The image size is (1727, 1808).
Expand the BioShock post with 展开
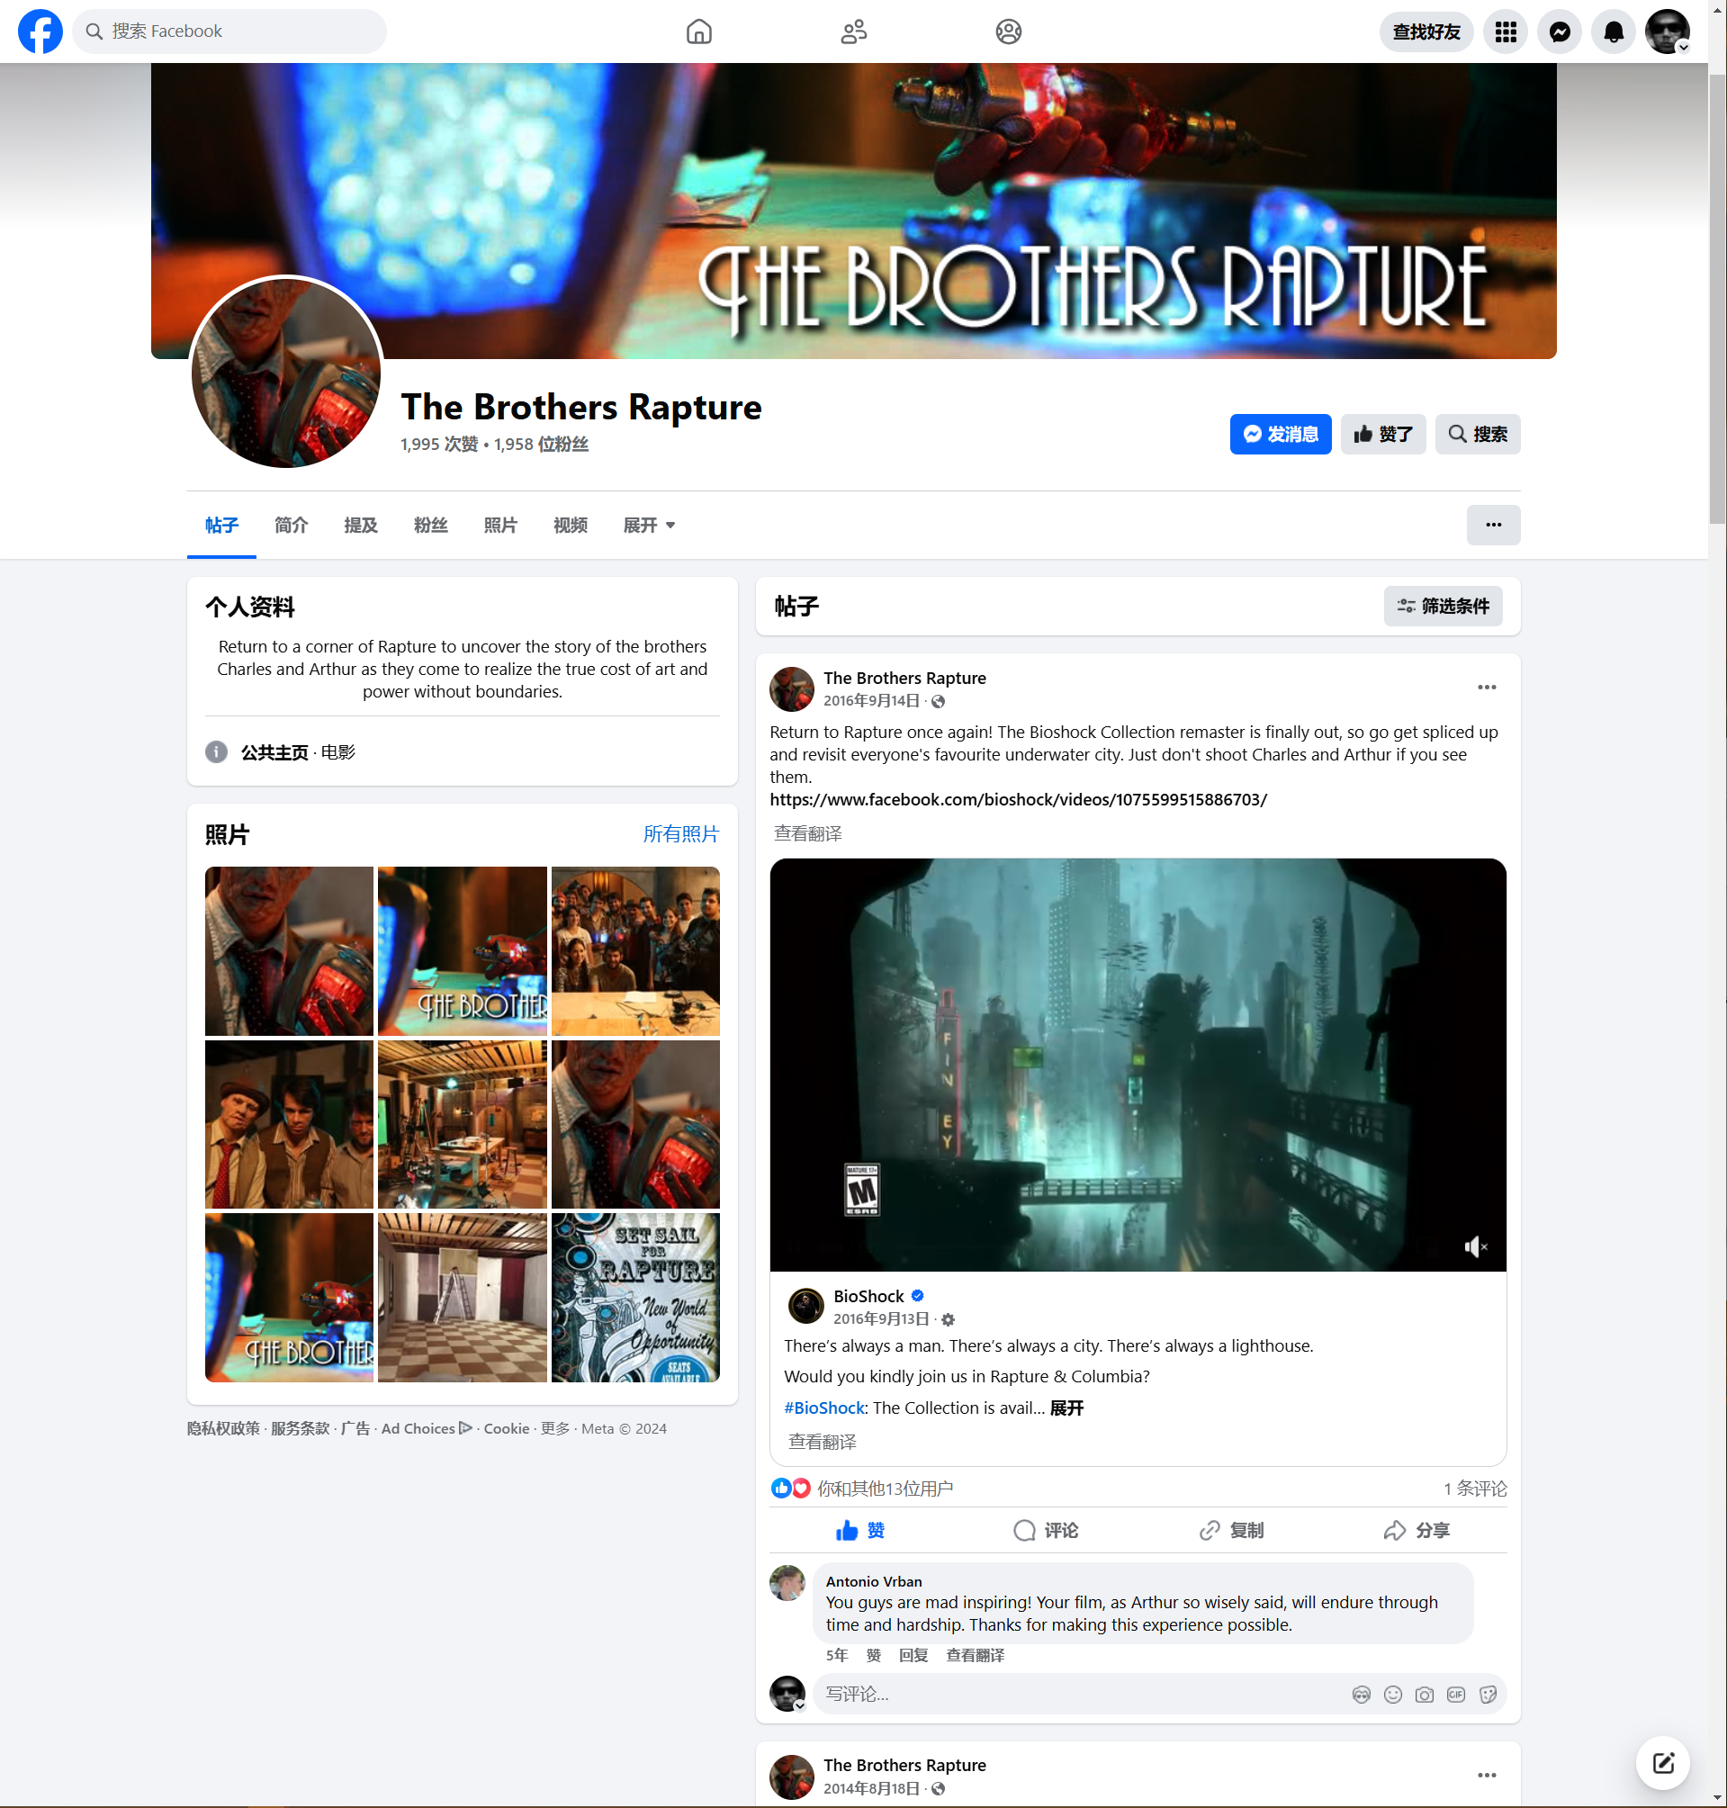point(1066,1408)
